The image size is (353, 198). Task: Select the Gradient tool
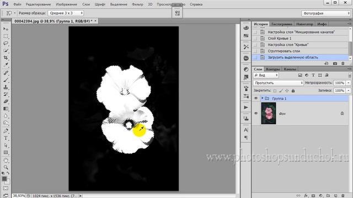[x=6, y=109]
